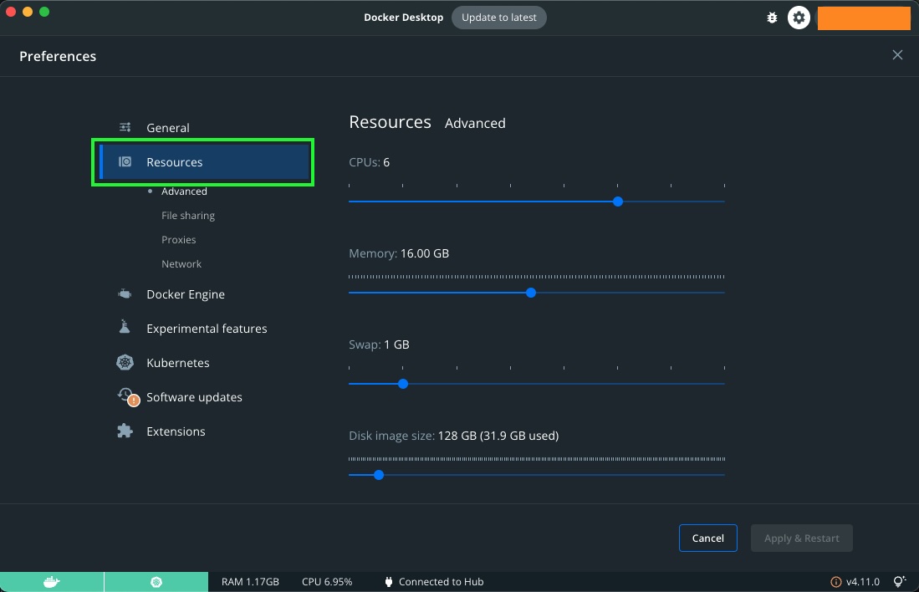
Task: Click the Docker Desktop title text
Action: coord(403,18)
